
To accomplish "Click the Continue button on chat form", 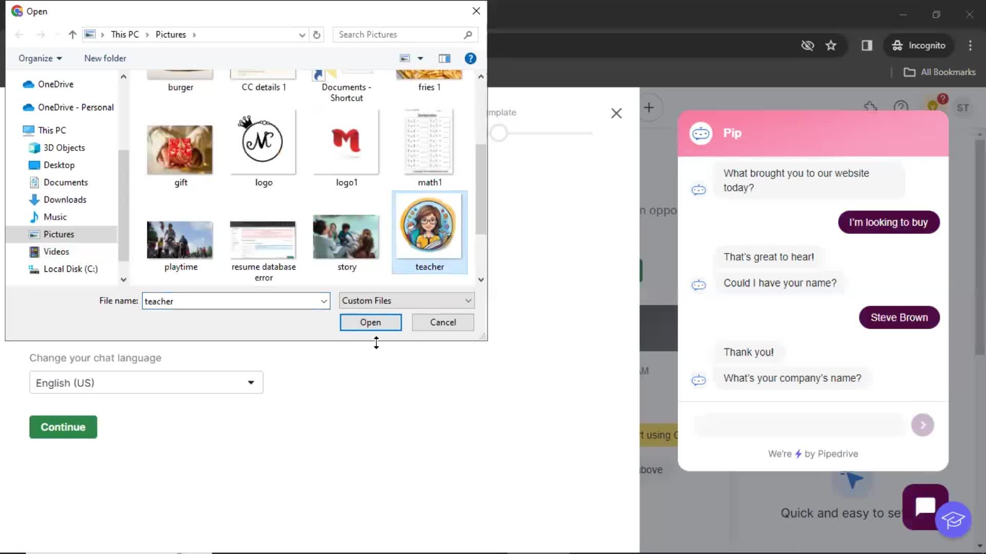I will pyautogui.click(x=63, y=427).
